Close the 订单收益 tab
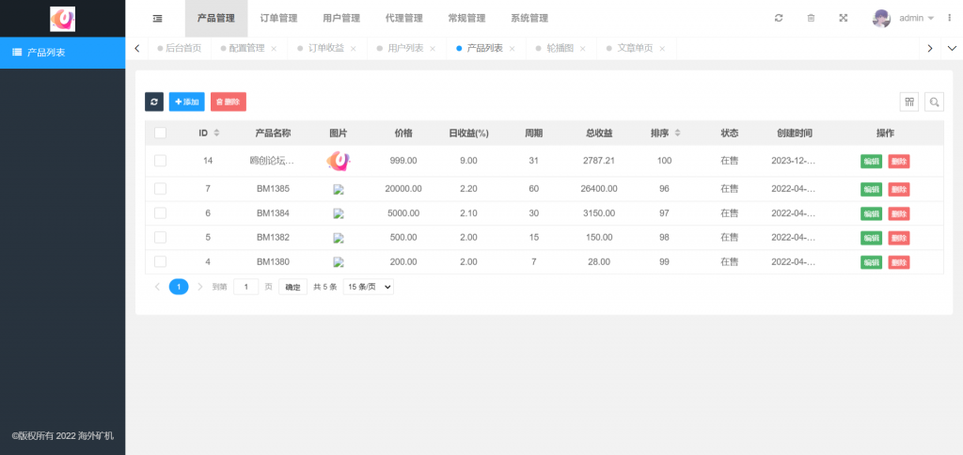 354,49
